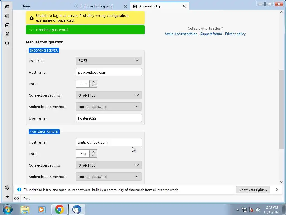Click the incoming Hostname field pop.outlook.com
This screenshot has height=215, width=286.
[x=109, y=72]
